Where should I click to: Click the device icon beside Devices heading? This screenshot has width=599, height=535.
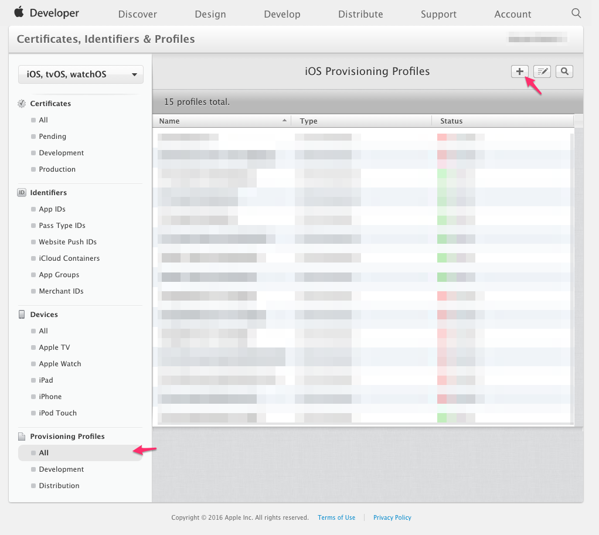click(21, 314)
